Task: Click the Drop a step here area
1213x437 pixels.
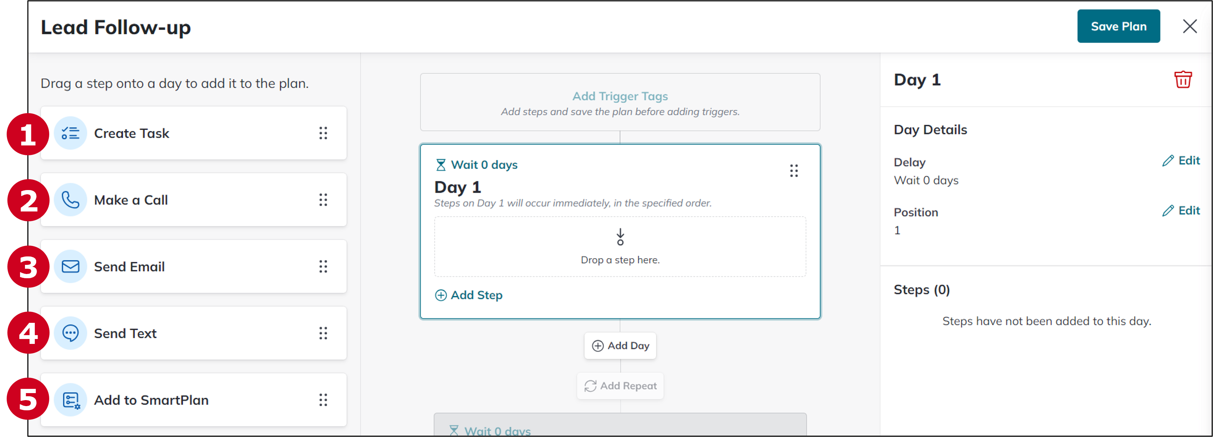Action: coord(620,247)
